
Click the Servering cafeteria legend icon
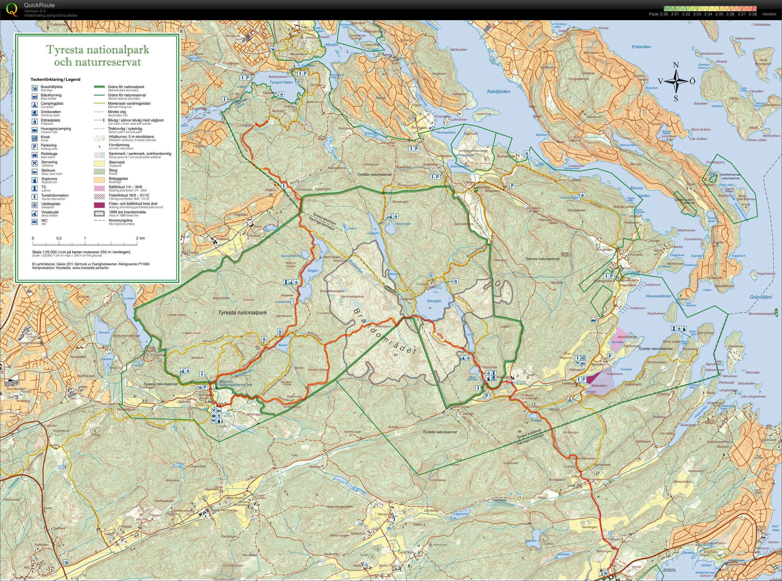coord(35,163)
